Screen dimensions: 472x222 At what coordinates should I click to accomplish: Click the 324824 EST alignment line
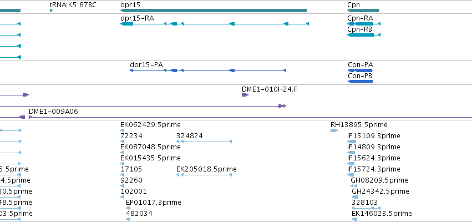204,142
